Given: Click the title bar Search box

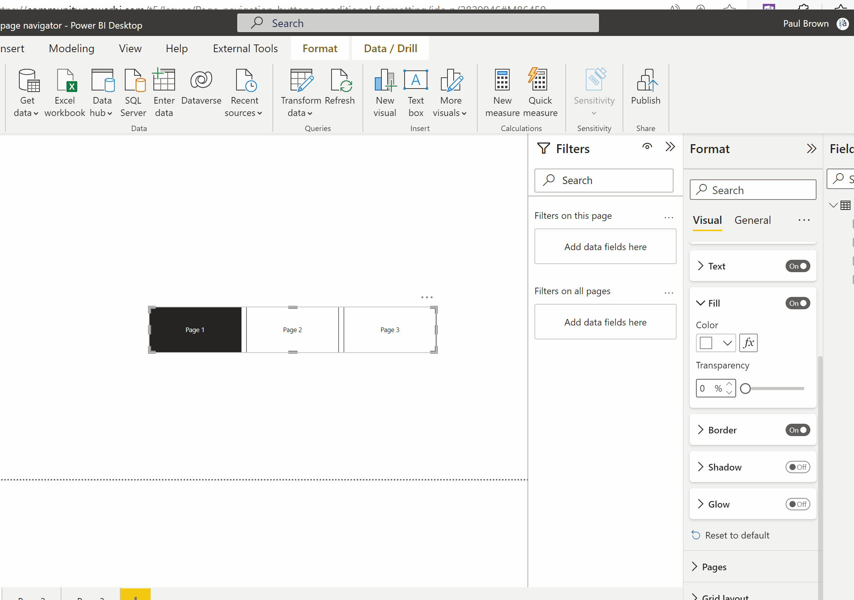Looking at the screenshot, I should tap(418, 23).
